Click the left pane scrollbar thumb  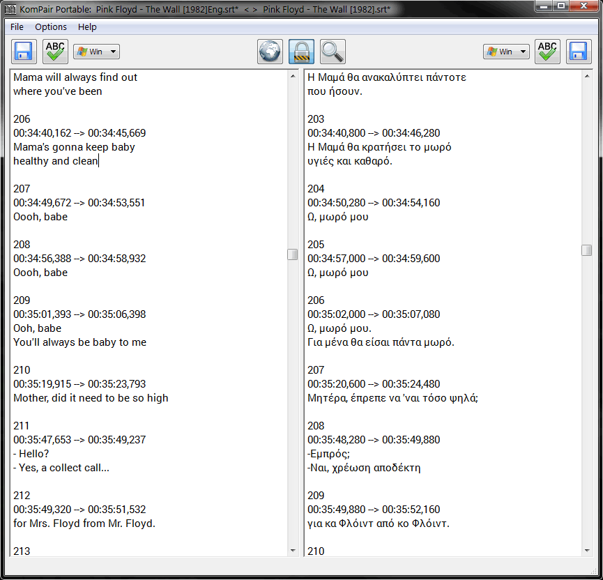(293, 254)
